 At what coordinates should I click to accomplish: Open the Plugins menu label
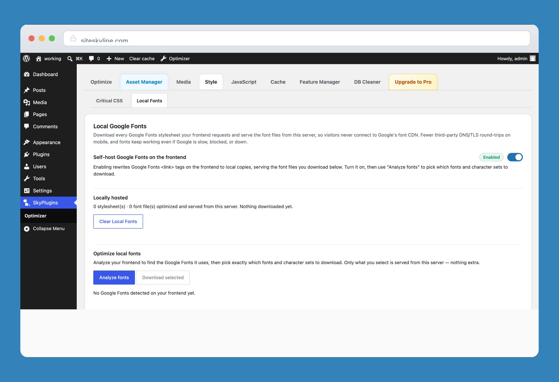pos(41,154)
